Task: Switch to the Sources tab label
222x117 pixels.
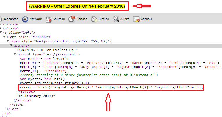Action: (x=59, y=19)
